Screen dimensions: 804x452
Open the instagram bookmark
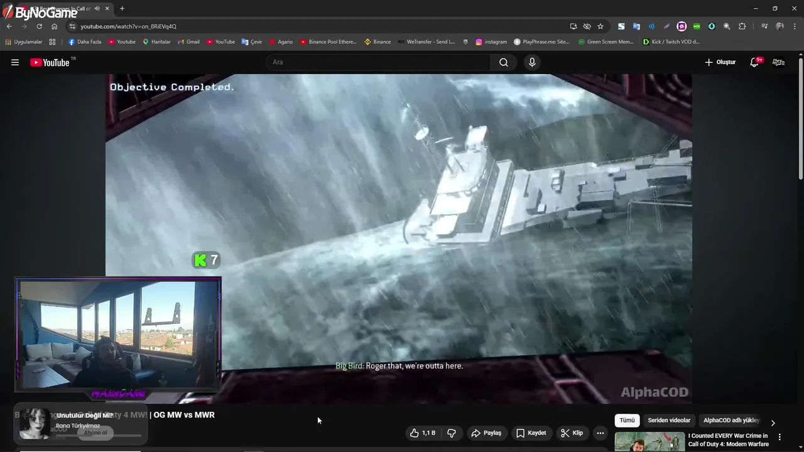pyautogui.click(x=491, y=42)
